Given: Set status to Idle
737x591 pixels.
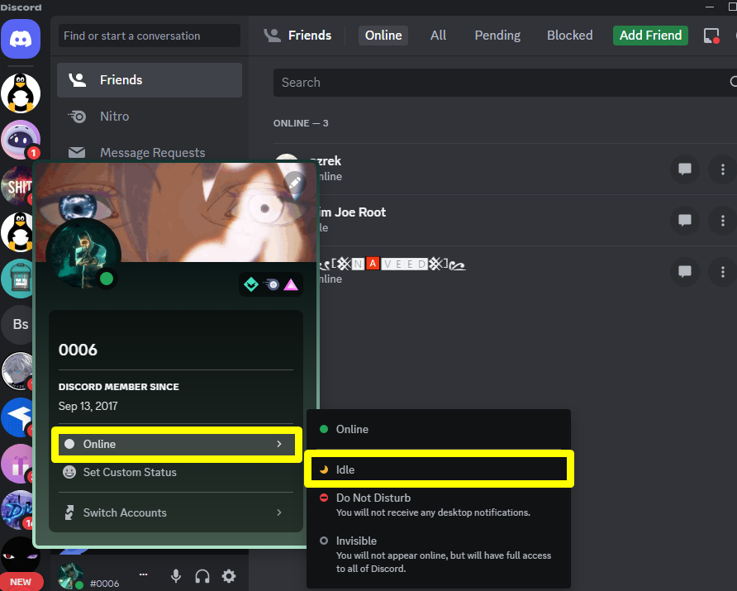Looking at the screenshot, I should [439, 469].
